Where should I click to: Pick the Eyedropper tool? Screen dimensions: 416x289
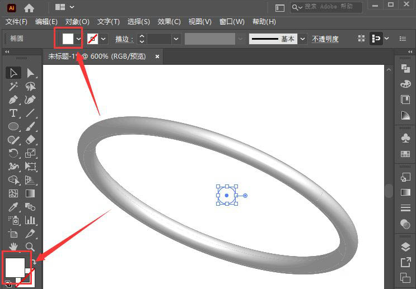coord(13,207)
